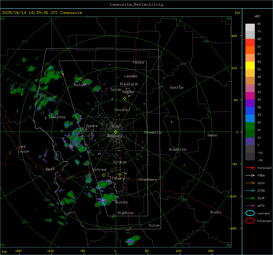Click the white 09EA arrow icon
273x255 pixels.
tap(250, 176)
